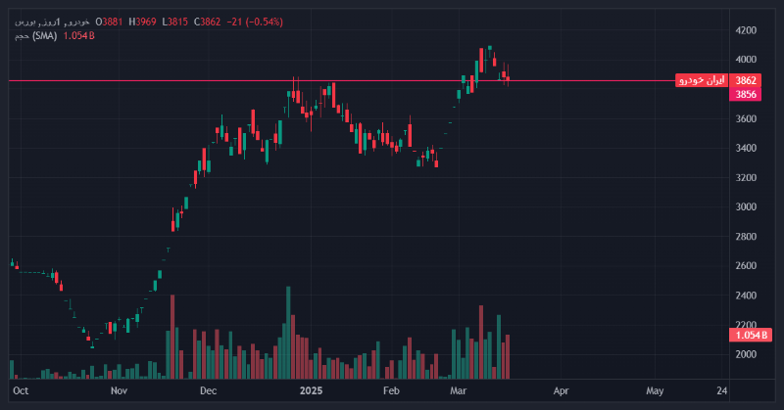Click the red 1.054 B value in legend
Viewport: 784px width, 410px height.
click(79, 36)
